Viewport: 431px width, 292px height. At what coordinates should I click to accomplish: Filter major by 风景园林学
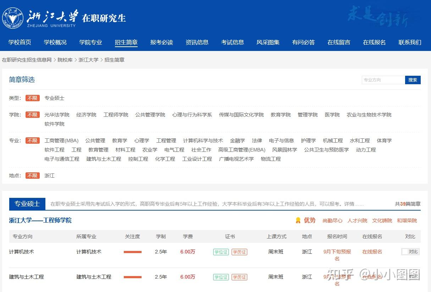coord(284,150)
